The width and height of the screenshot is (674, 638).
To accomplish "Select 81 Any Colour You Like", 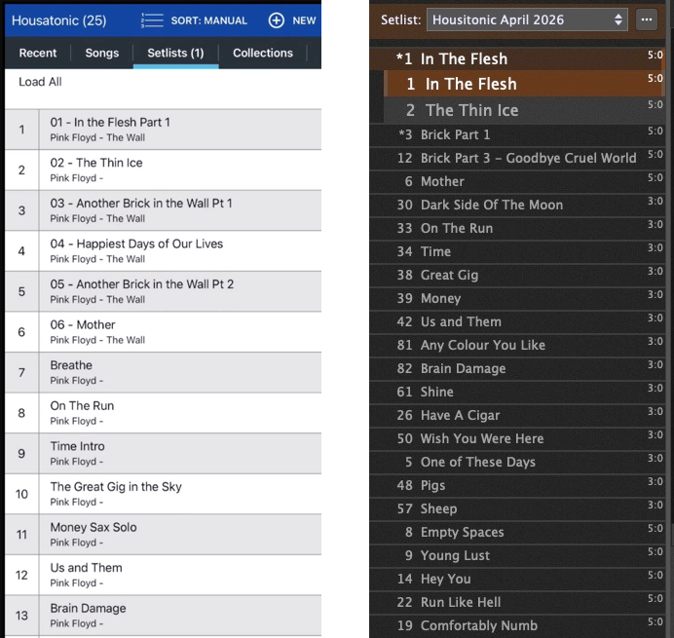I will coord(517,345).
